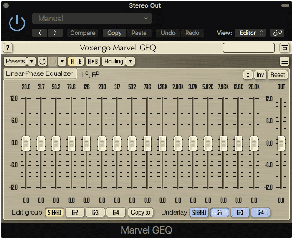The height and width of the screenshot is (239, 293).
Task: Click the Redo button in header
Action: 192,33
